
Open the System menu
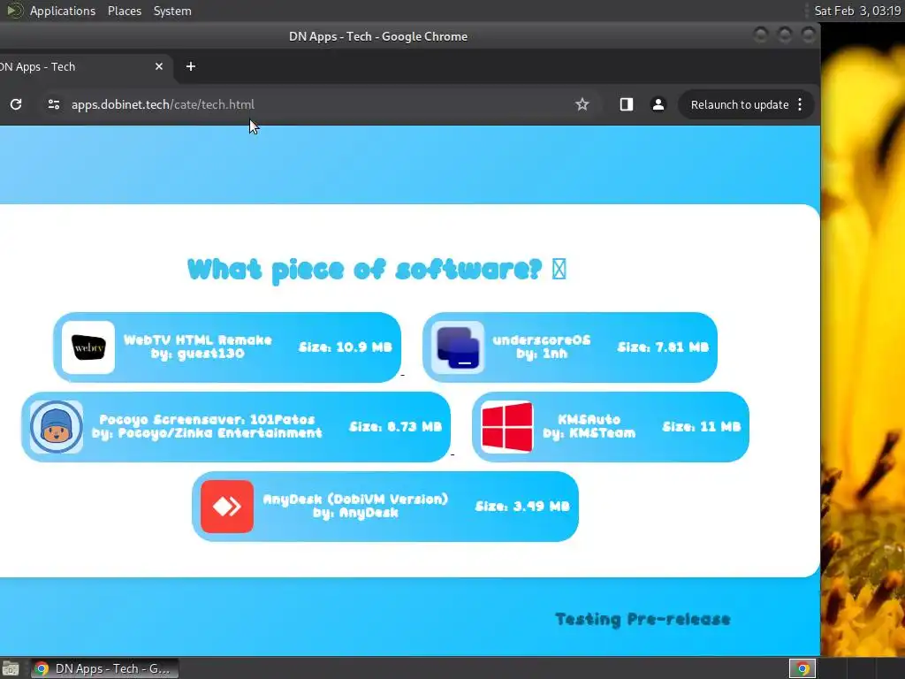[172, 11]
